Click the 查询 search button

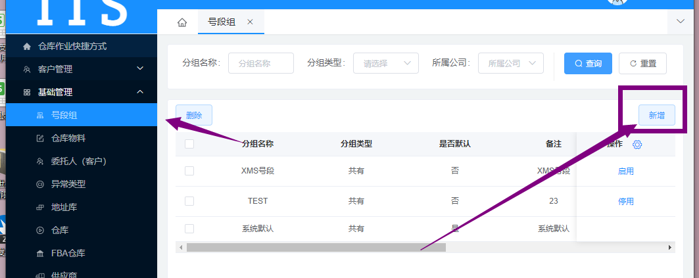(x=588, y=63)
